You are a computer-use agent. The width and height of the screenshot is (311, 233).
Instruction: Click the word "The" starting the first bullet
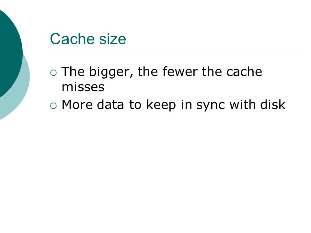tap(73, 71)
